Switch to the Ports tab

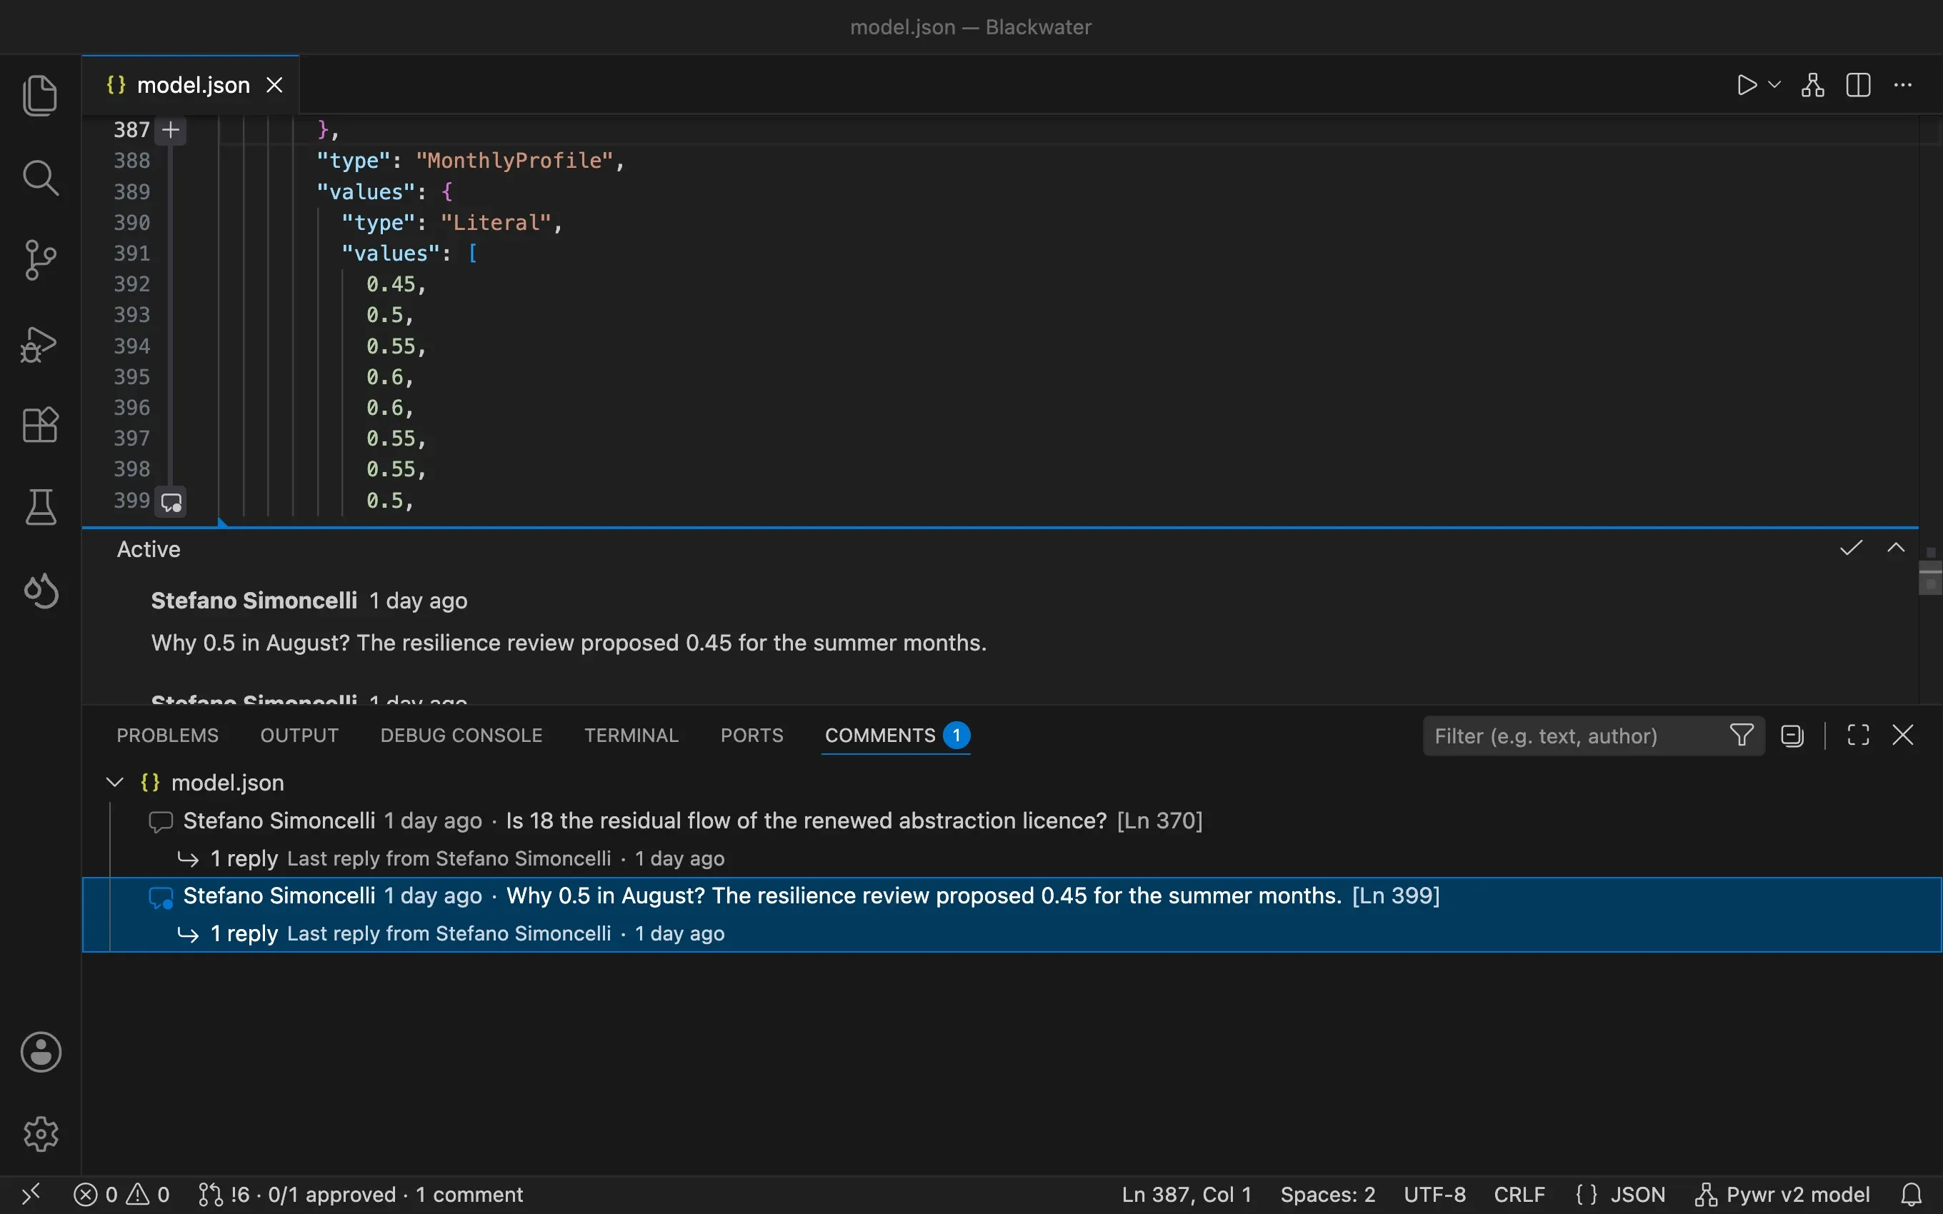pos(751,736)
